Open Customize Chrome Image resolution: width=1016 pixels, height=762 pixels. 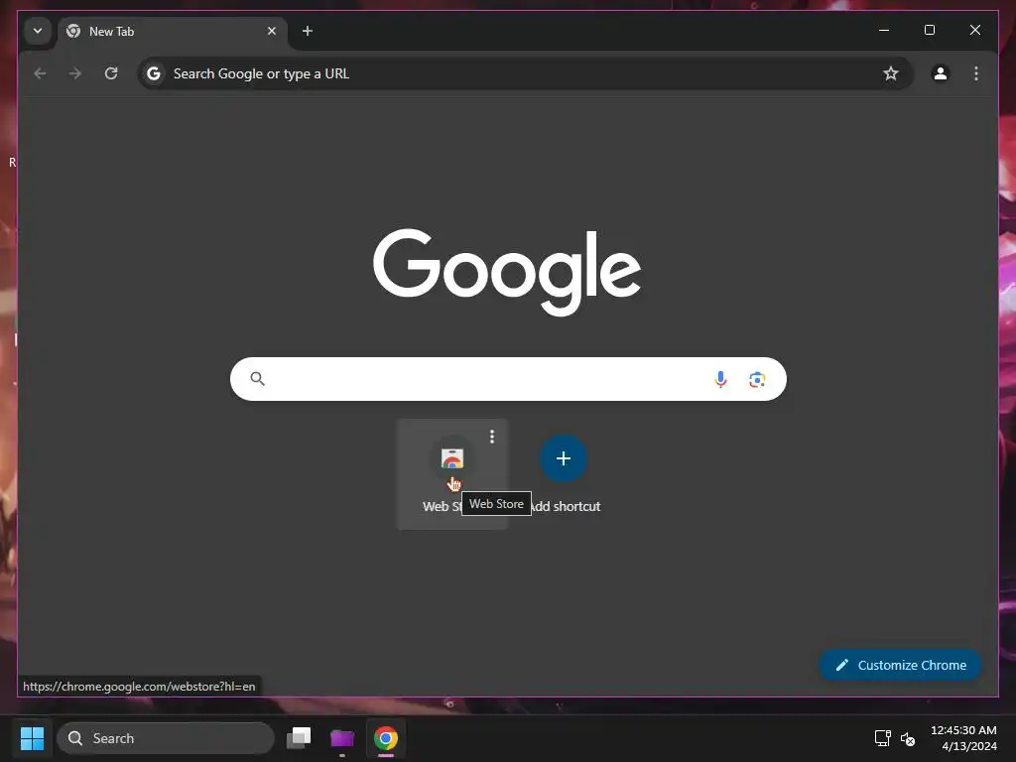pyautogui.click(x=901, y=665)
